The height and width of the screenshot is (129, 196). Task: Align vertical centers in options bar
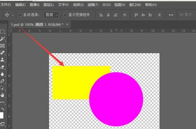(143, 15)
